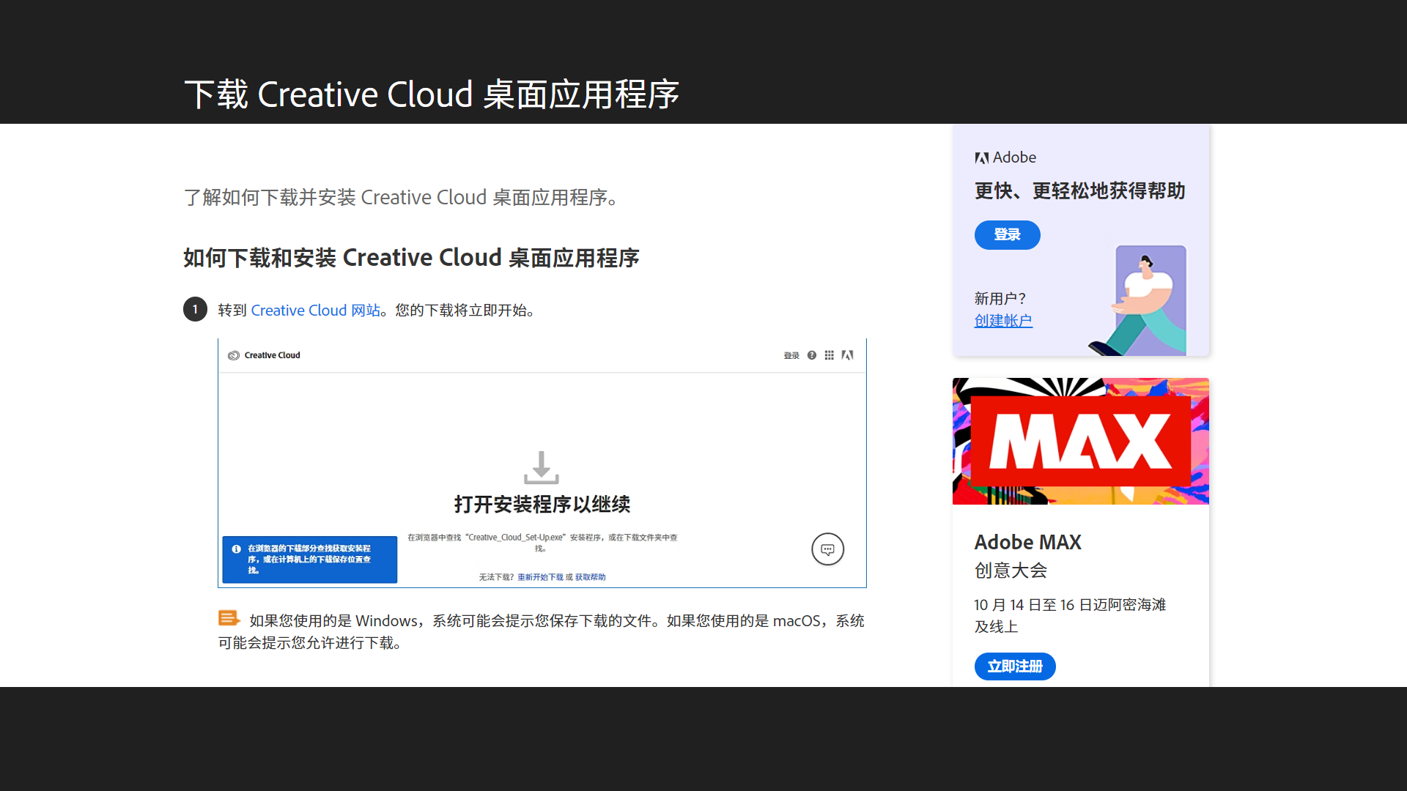
Task: Click the blue download tooltip box
Action: click(309, 560)
